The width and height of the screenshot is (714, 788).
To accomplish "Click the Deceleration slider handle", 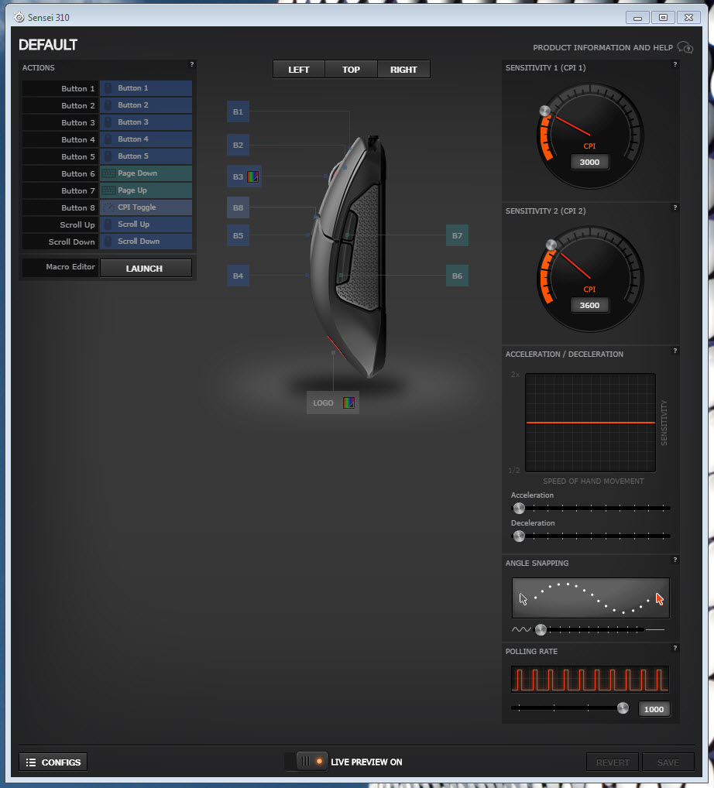I will tap(519, 536).
